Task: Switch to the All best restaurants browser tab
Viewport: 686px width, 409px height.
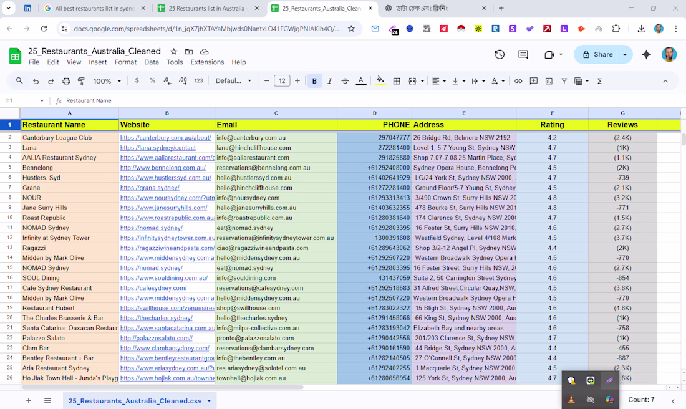Action: pyautogui.click(x=94, y=8)
